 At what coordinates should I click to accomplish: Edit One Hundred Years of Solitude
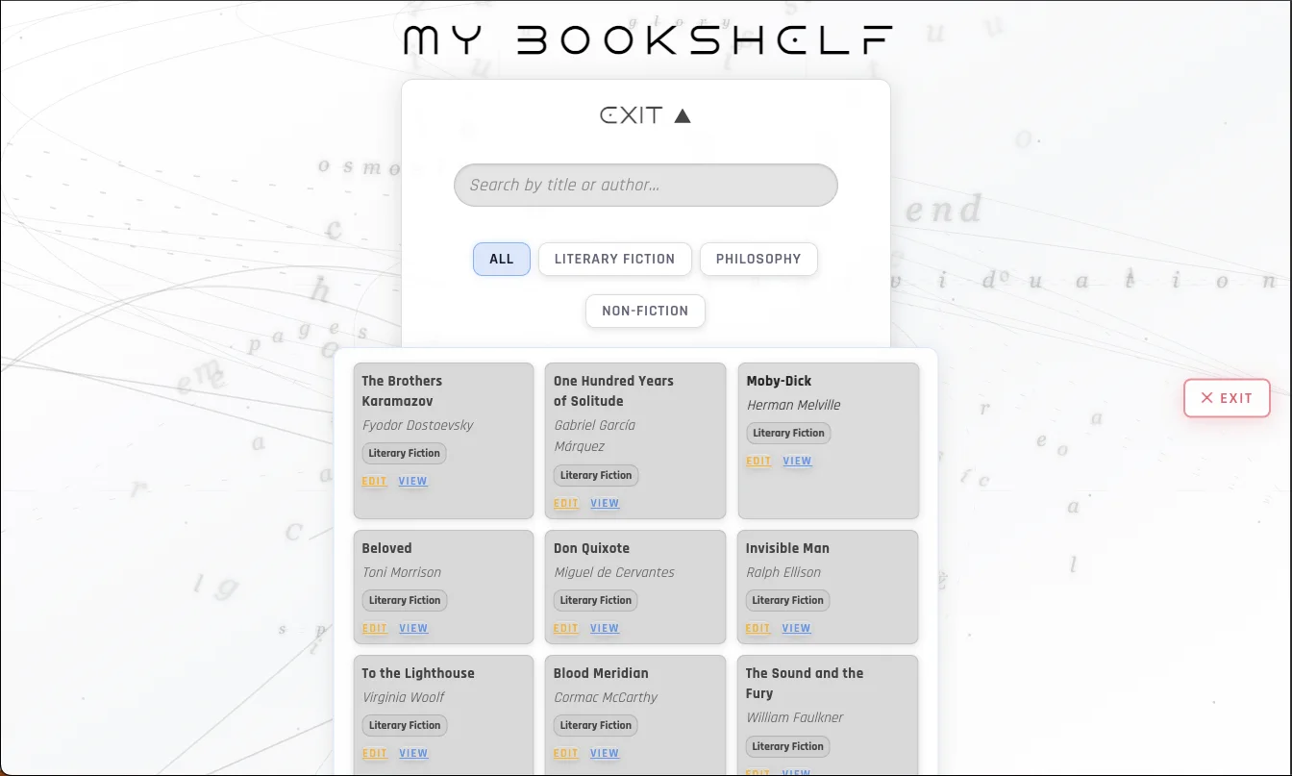[566, 503]
